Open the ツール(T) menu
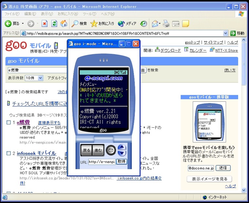Screen dimensions: 249x203 pyautogui.click(x=90, y=14)
